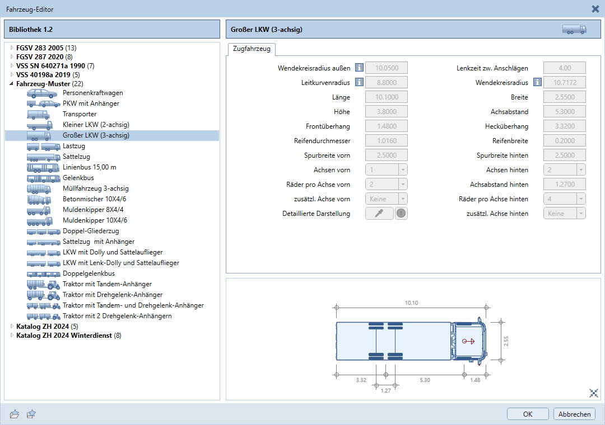Select Müllfahrzeug 3-achsig from library
Viewport: 605px width, 425px height.
(x=95, y=188)
